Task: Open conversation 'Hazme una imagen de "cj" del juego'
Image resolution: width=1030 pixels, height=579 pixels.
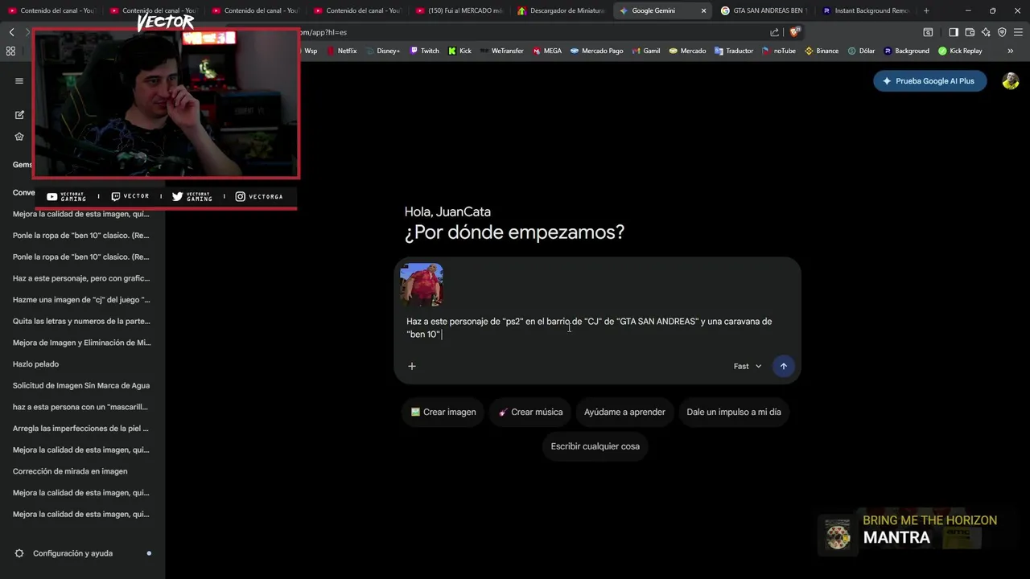Action: click(81, 300)
